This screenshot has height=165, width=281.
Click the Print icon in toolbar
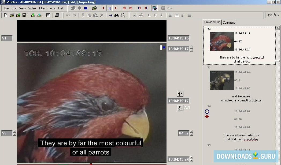(x=57, y=15)
